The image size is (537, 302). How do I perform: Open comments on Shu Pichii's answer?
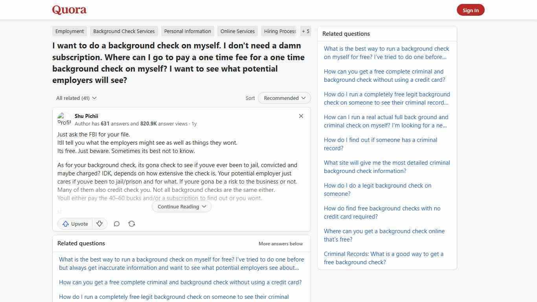coord(117,224)
